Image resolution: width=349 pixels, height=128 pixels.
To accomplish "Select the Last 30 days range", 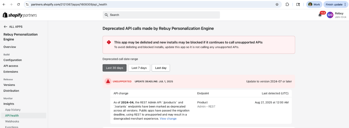I will tap(115, 68).
